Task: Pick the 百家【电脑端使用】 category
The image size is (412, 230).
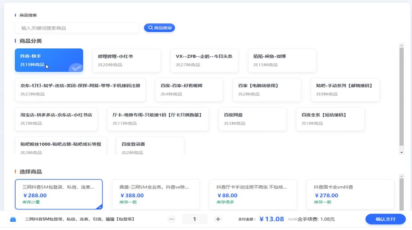Action: click(267, 90)
